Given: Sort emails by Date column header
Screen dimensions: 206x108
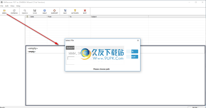Looking at the screenshot, I should pos(38,17).
